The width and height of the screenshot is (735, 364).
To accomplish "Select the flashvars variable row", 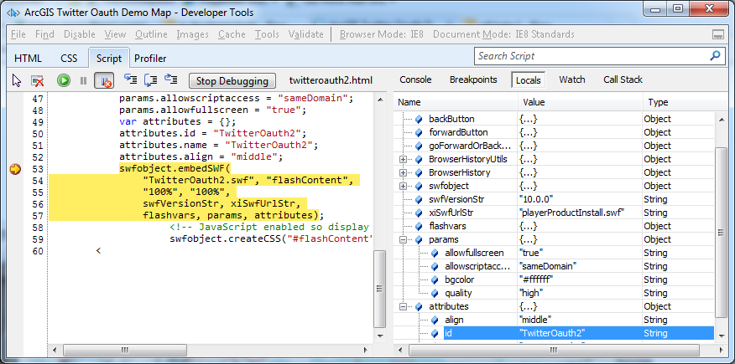I will click(555, 226).
